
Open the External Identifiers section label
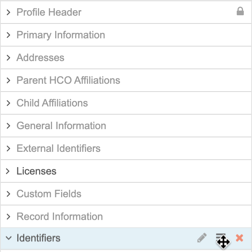click(x=59, y=148)
